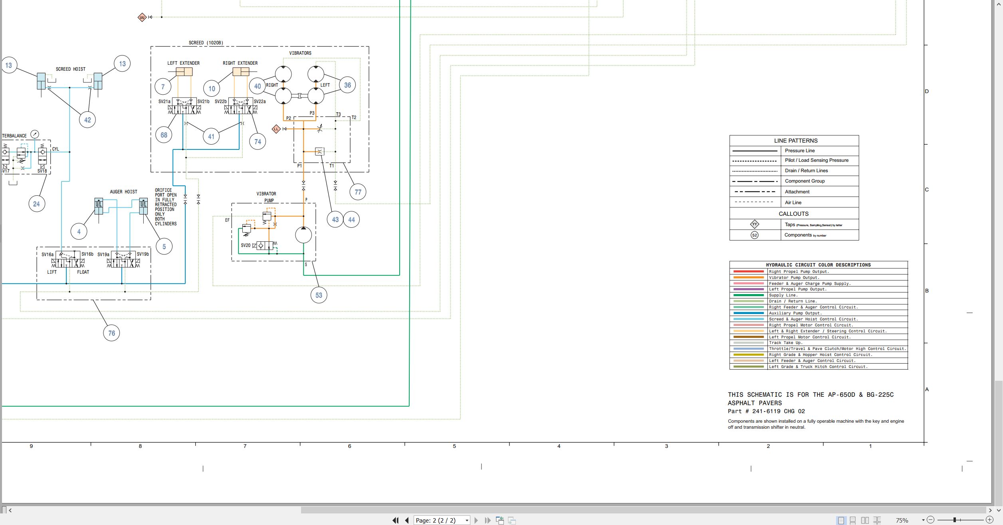
Task: Click the next view button
Action: [512, 520]
